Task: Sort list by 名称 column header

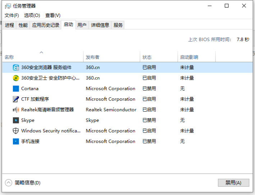Action: [x=9, y=57]
